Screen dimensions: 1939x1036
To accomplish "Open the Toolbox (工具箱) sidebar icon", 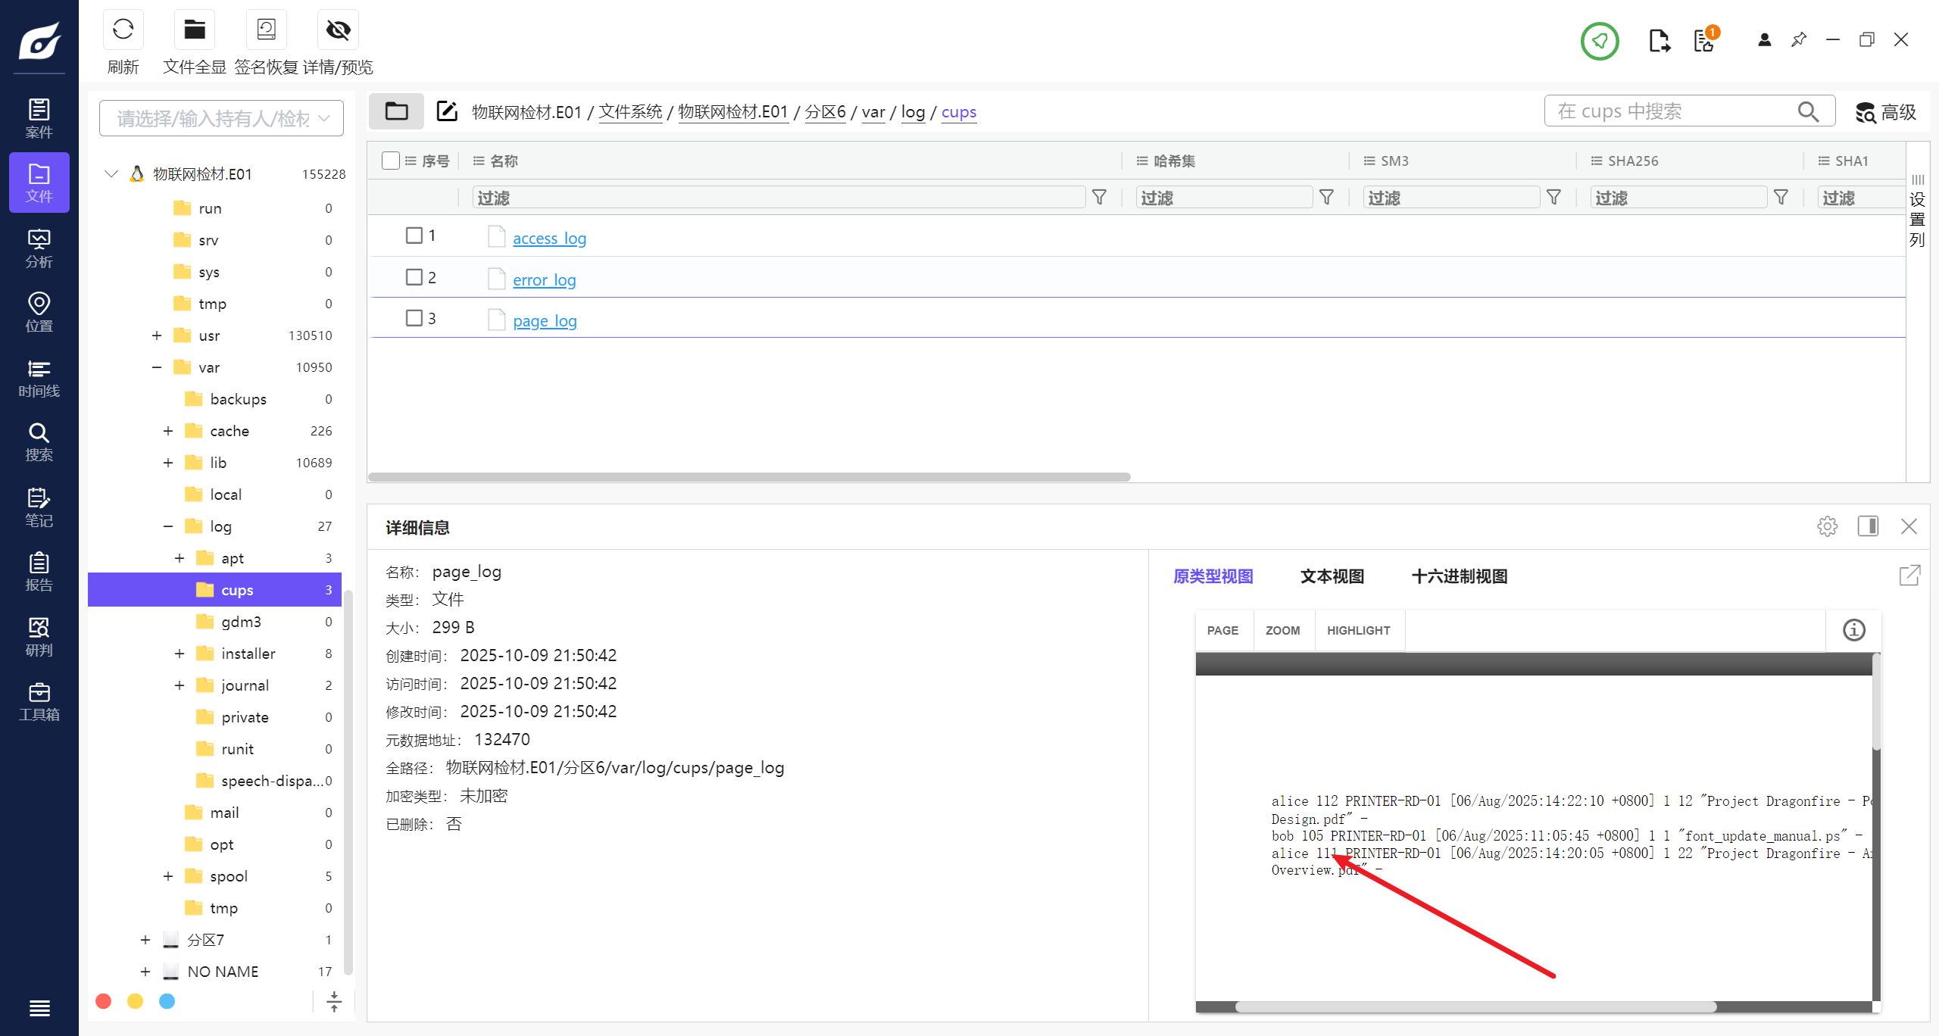I will click(x=39, y=701).
